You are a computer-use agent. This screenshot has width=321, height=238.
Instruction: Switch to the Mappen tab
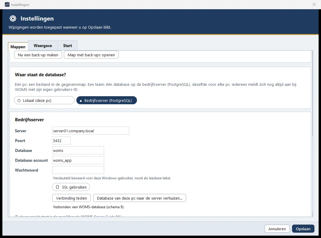[18, 47]
